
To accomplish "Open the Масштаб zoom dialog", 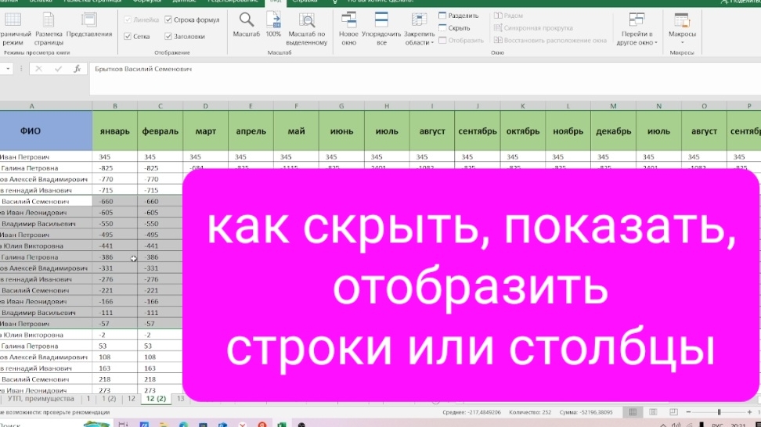I will [x=246, y=25].
